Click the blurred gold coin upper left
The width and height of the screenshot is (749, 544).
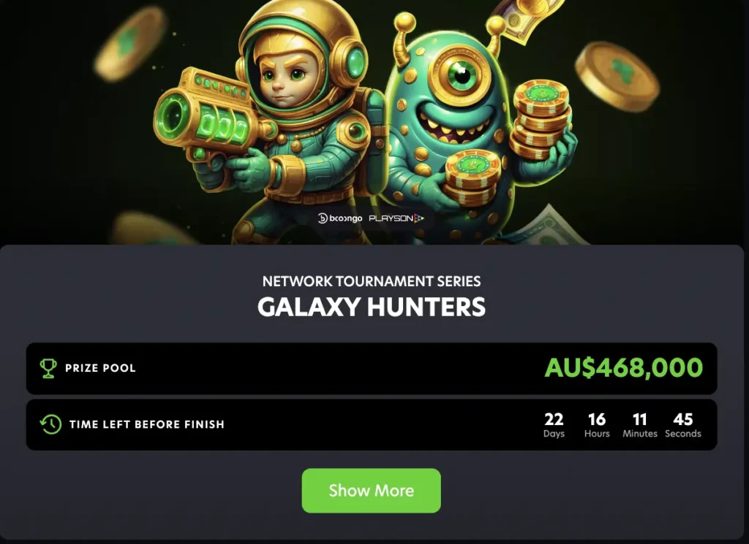[130, 44]
